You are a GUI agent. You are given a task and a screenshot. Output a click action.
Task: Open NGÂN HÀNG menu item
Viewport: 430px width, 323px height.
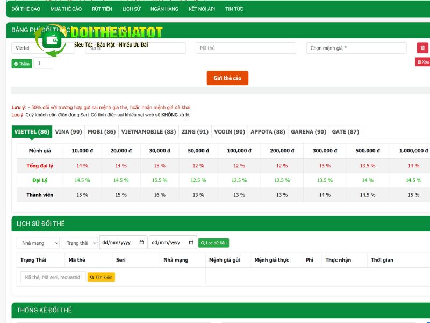(x=164, y=9)
